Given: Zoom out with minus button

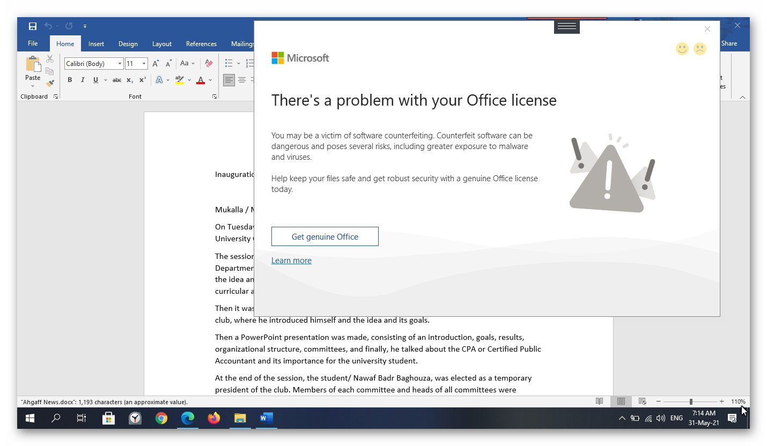Looking at the screenshot, I should 658,402.
